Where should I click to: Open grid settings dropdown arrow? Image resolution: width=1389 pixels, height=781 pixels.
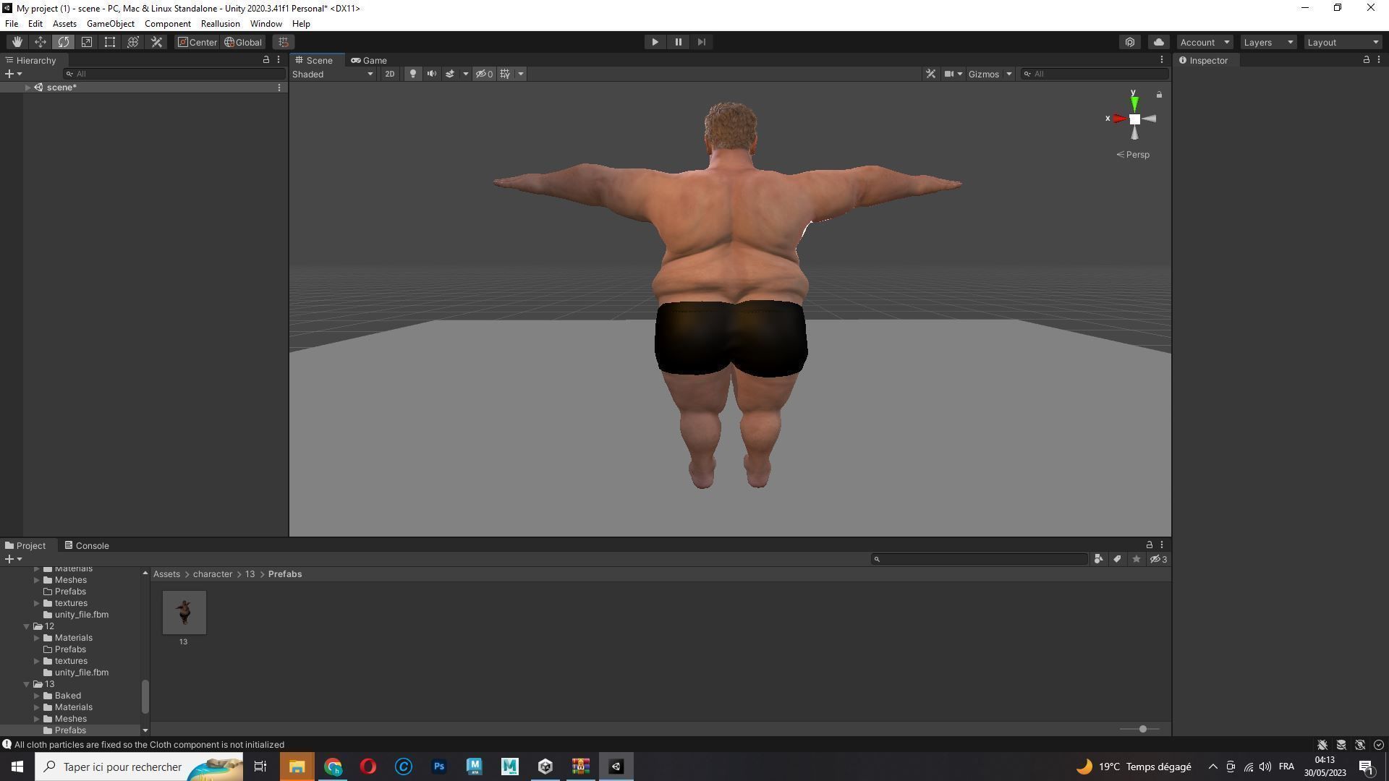[521, 74]
